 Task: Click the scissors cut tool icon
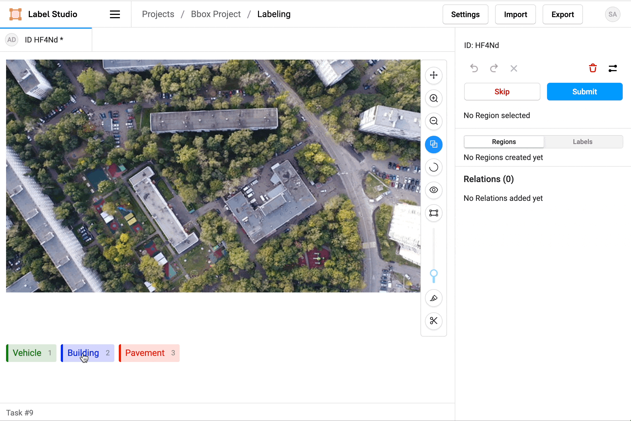[433, 321]
